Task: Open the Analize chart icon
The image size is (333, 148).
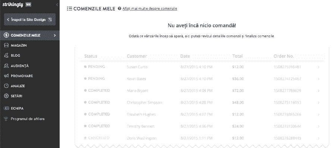Action: point(6,86)
